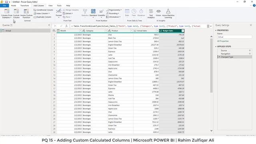This screenshot has width=256, height=144.
Task: Open the Trigonometry dropdown
Action: pyautogui.click(x=121, y=10)
